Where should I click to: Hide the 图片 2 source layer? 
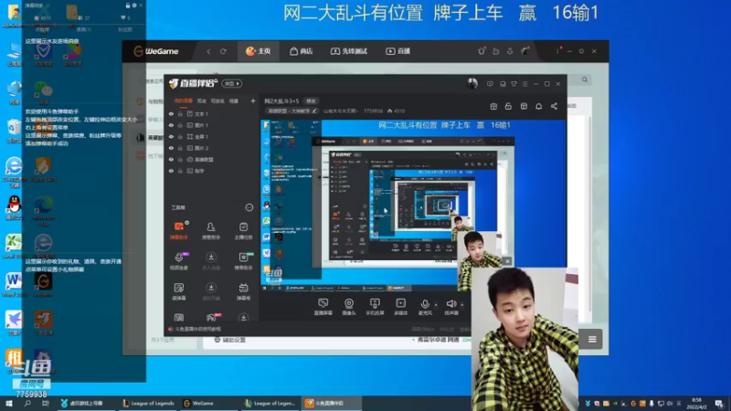[x=171, y=148]
